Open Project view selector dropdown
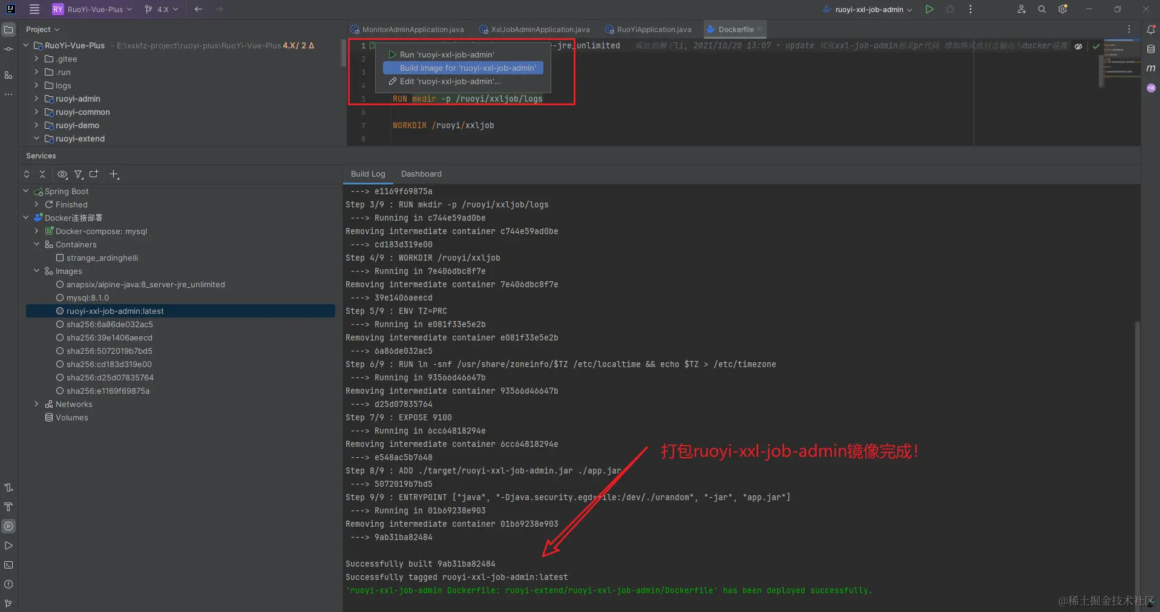 (42, 29)
